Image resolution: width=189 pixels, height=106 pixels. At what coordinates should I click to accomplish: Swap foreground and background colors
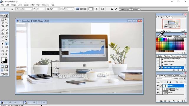(x=6, y=58)
